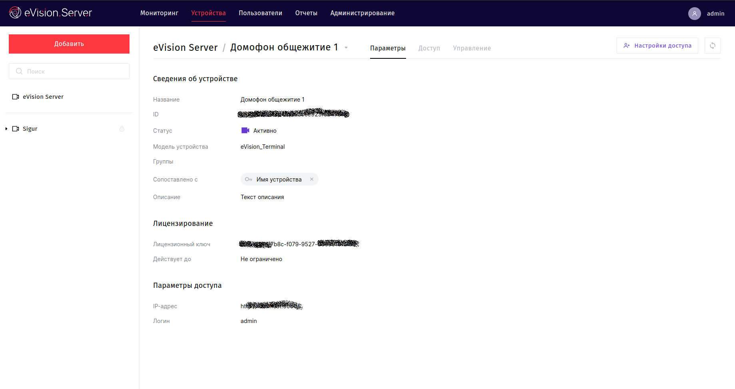Open the Устройства menu

point(209,13)
